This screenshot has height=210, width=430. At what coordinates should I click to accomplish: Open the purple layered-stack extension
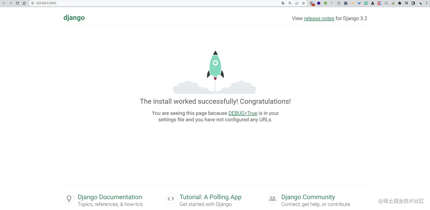[x=319, y=3]
